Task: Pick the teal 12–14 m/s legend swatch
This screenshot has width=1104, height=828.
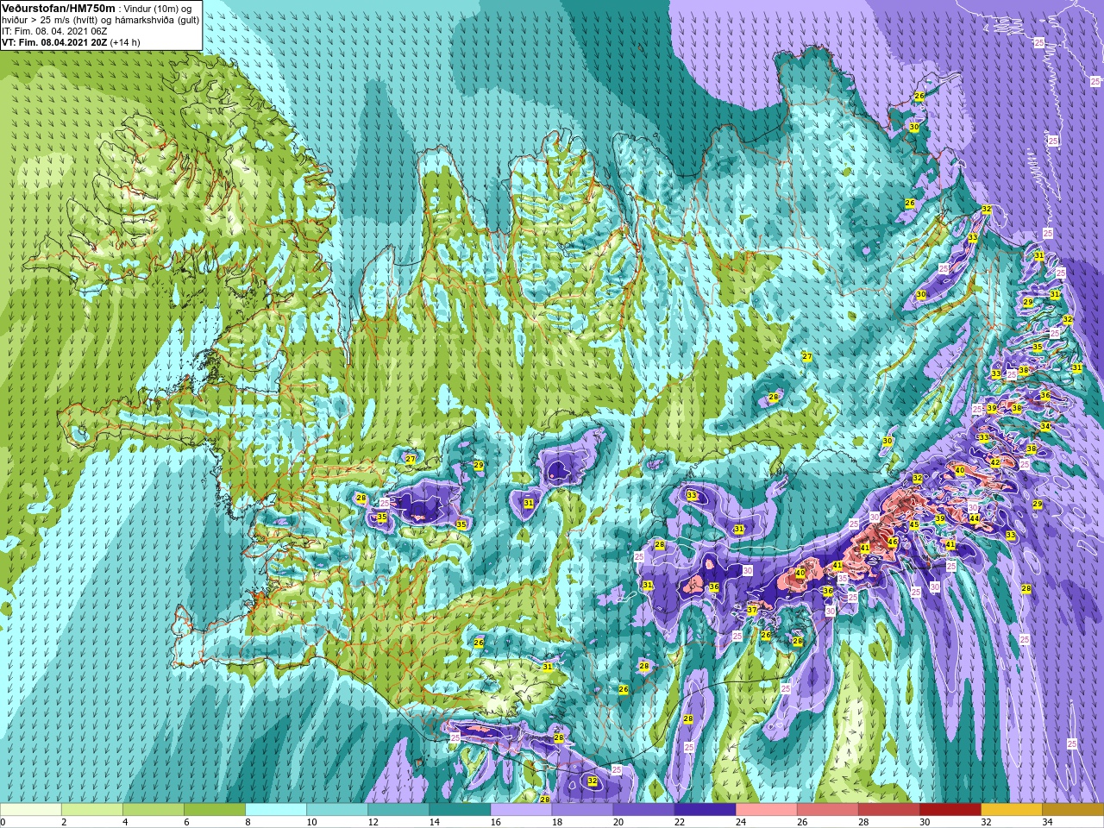Action: point(398,810)
